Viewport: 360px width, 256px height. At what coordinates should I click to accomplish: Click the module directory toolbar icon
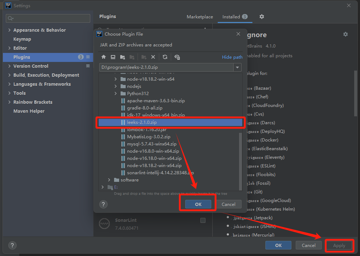(x=132, y=57)
